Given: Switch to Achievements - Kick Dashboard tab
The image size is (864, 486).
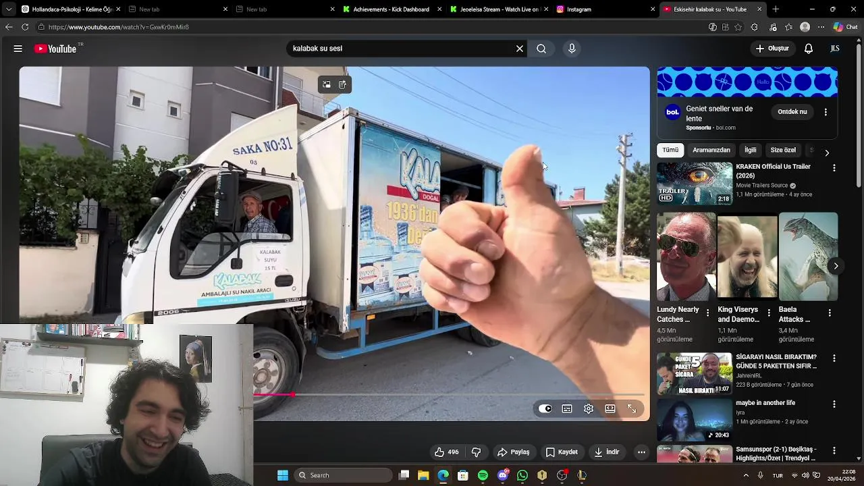Looking at the screenshot, I should point(391,9).
